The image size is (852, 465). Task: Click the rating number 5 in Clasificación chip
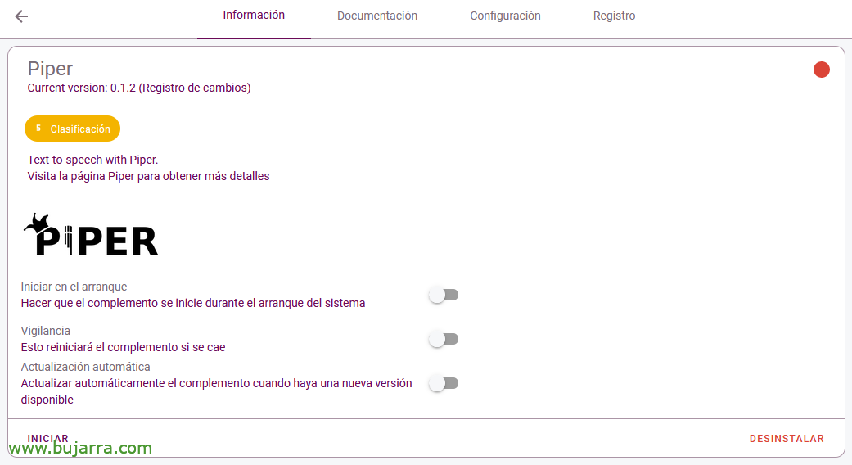(38, 129)
